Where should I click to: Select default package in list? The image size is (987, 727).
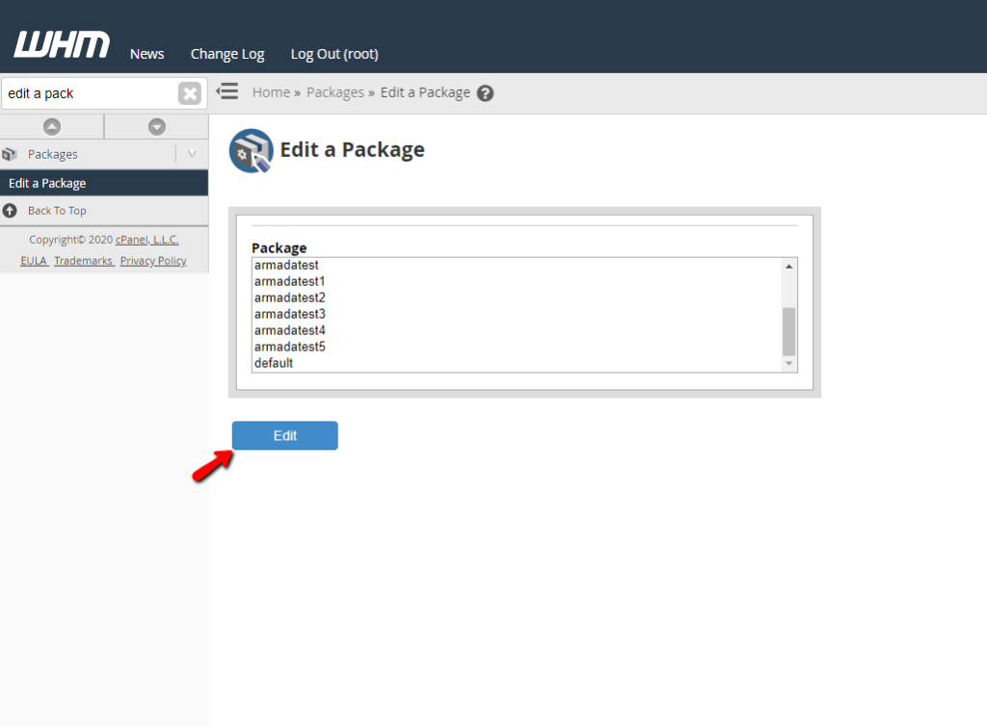(517, 364)
